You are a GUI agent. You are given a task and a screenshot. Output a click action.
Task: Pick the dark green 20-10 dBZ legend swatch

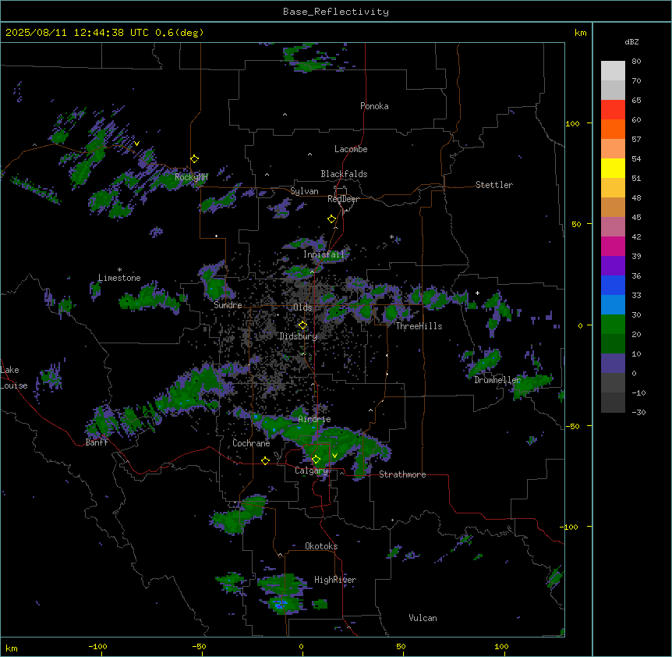pos(613,344)
